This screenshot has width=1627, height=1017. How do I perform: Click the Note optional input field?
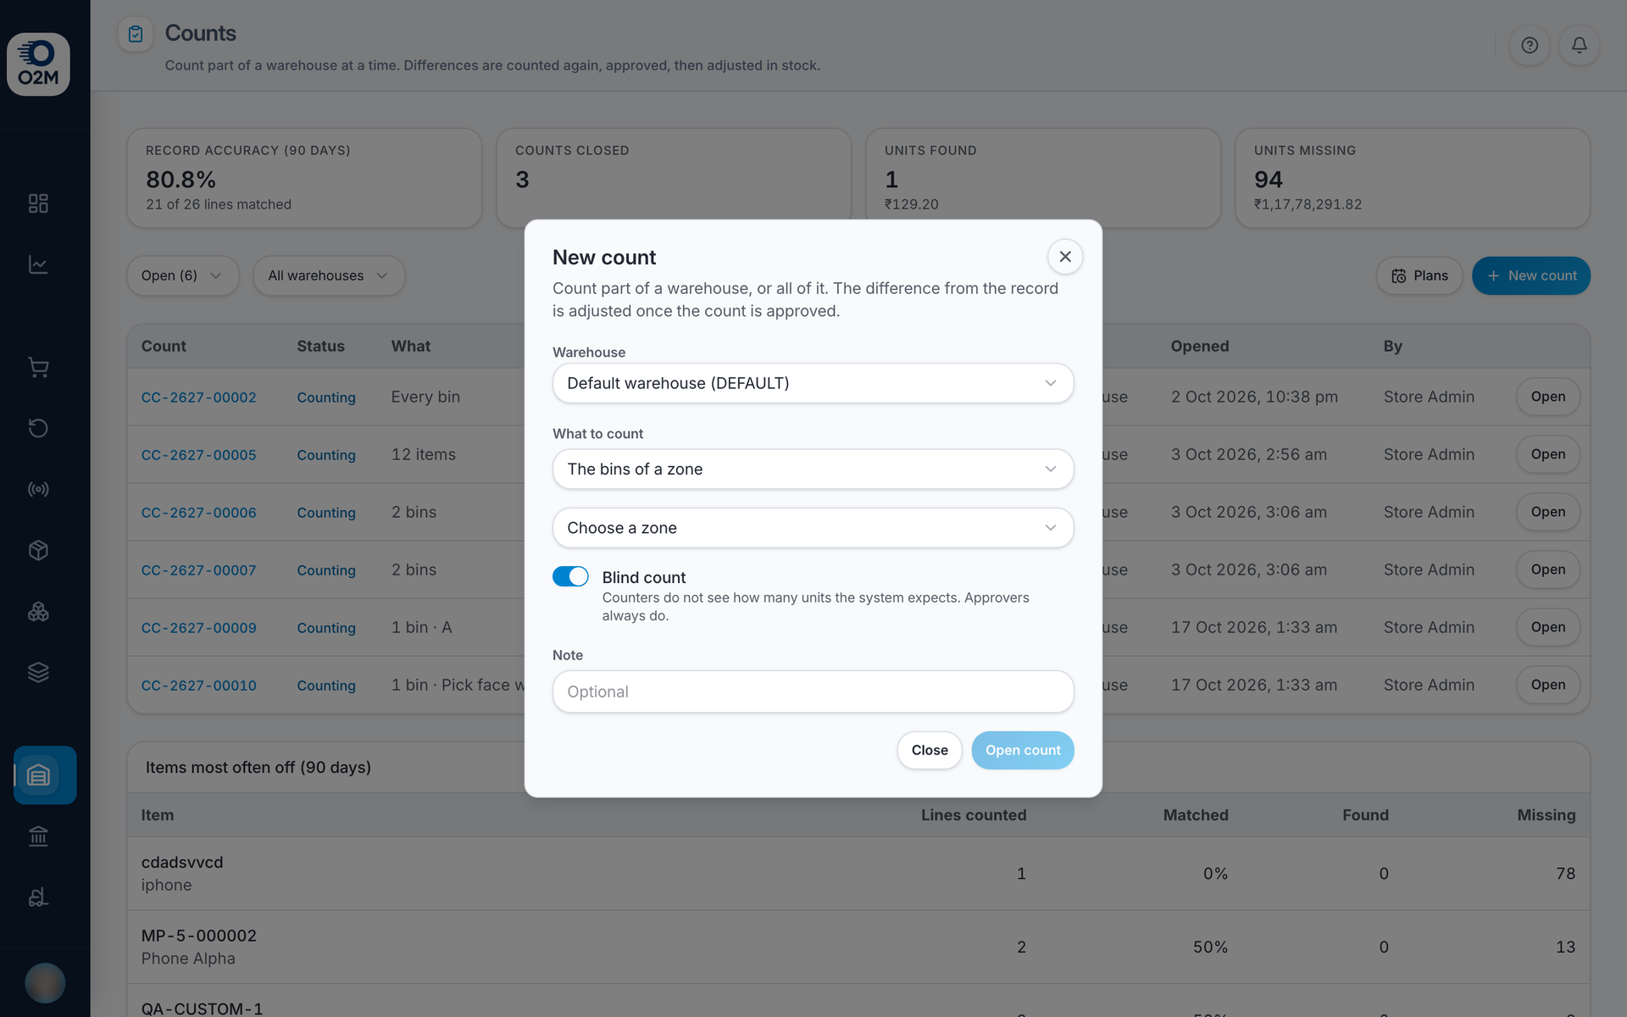813,692
